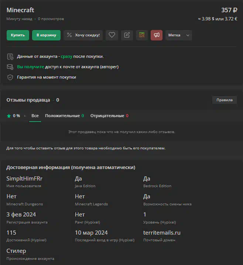Viewport: 243px width, 265px height.
Task: Click the Bedrock Edition label
Action: click(x=157, y=186)
